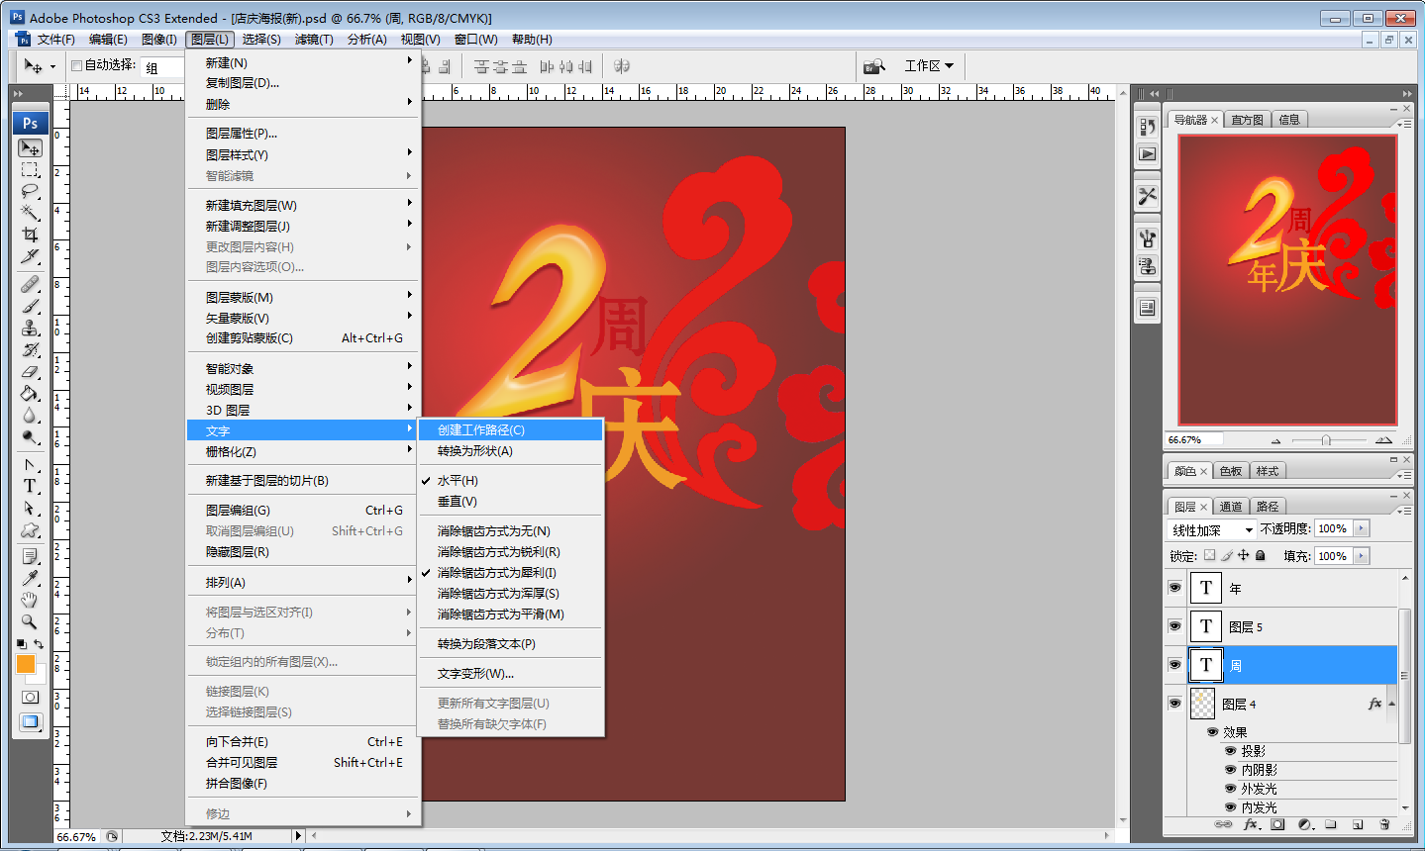Select the Type tool in toolbox

(30, 486)
